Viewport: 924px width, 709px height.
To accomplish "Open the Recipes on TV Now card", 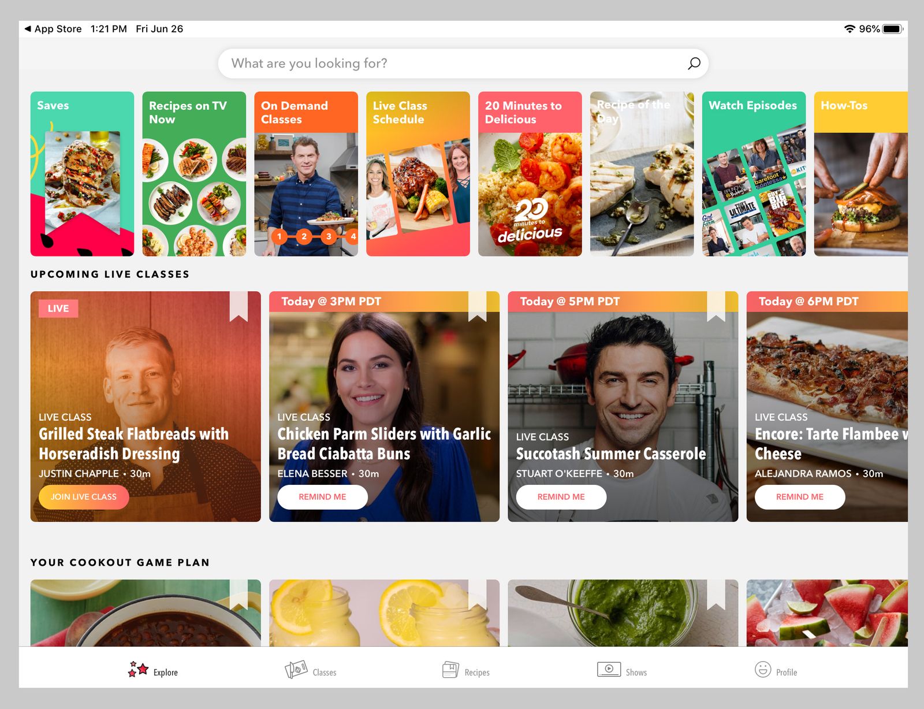I will pyautogui.click(x=194, y=173).
